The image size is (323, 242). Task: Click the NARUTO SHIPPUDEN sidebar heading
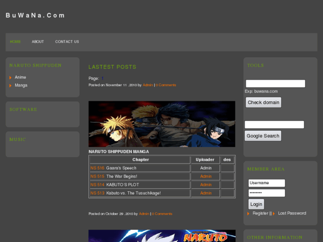[x=36, y=65]
